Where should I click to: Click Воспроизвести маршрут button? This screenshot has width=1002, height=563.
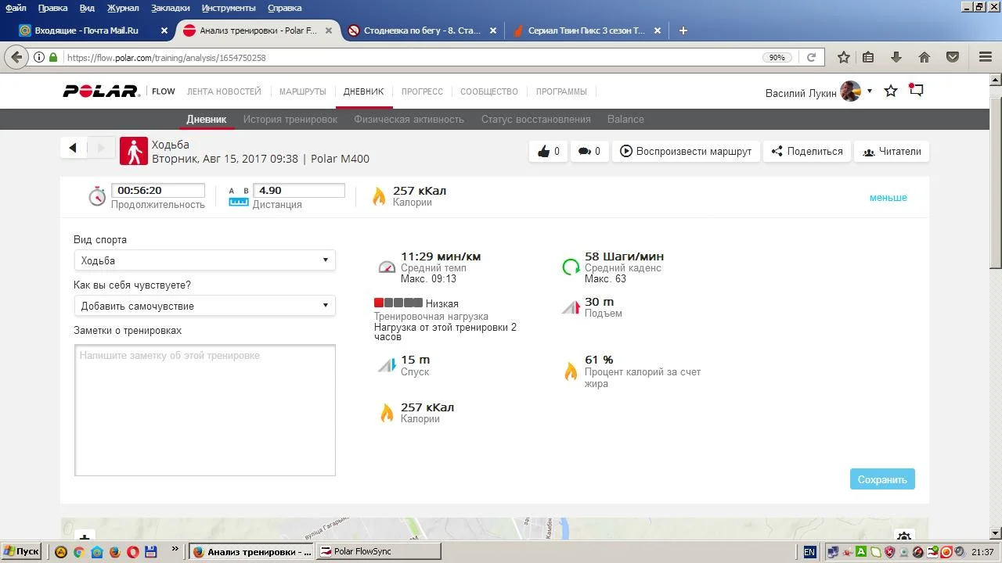click(x=686, y=152)
